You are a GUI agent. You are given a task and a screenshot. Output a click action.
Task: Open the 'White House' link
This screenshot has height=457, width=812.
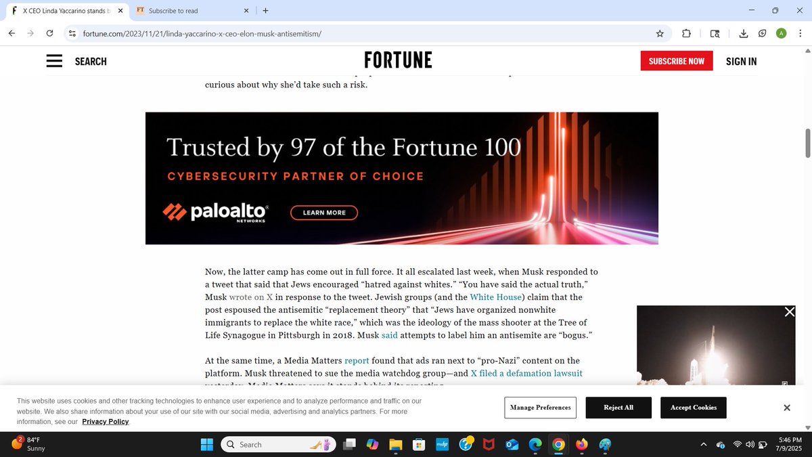coord(495,297)
